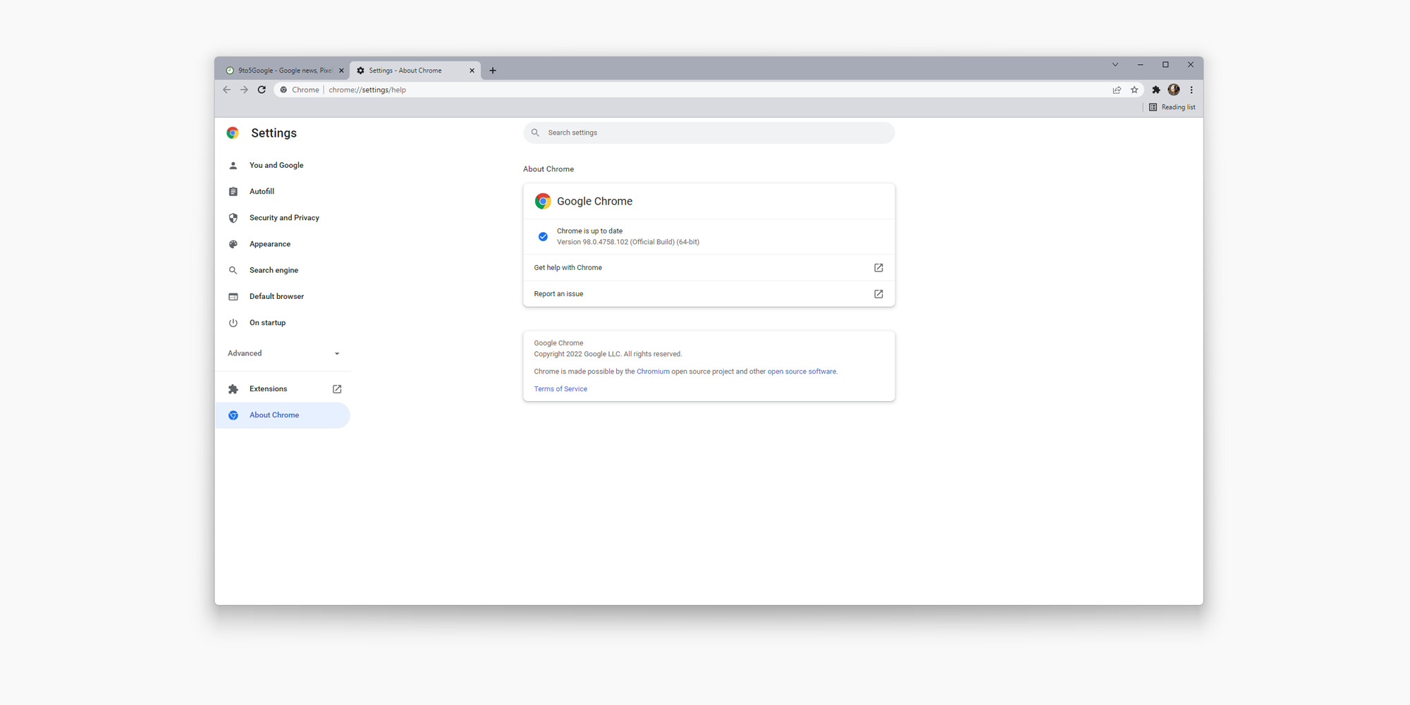
Task: Click the back navigation arrow
Action: click(x=226, y=90)
